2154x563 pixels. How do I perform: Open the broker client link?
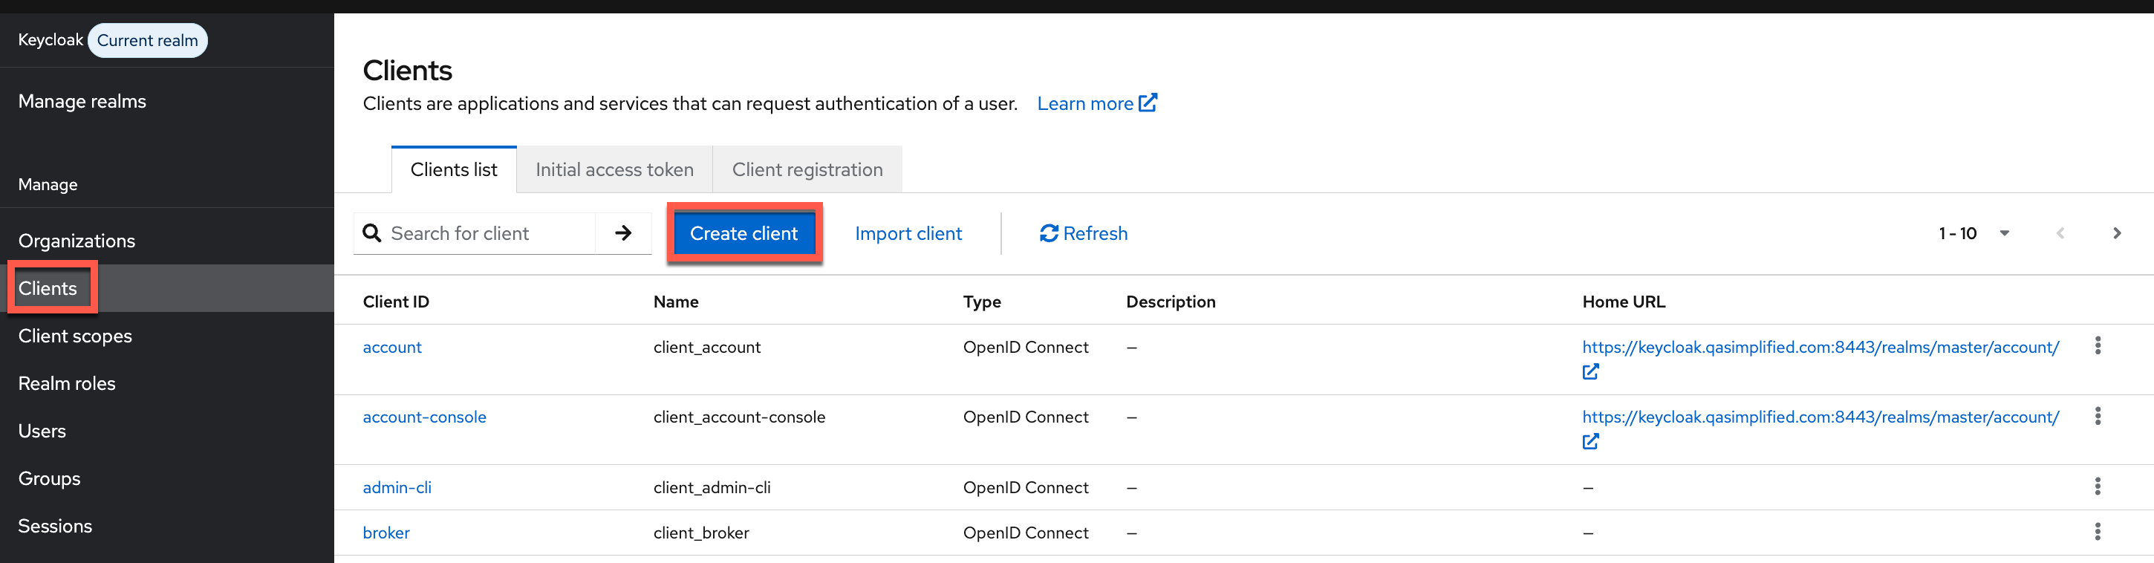[x=386, y=533]
